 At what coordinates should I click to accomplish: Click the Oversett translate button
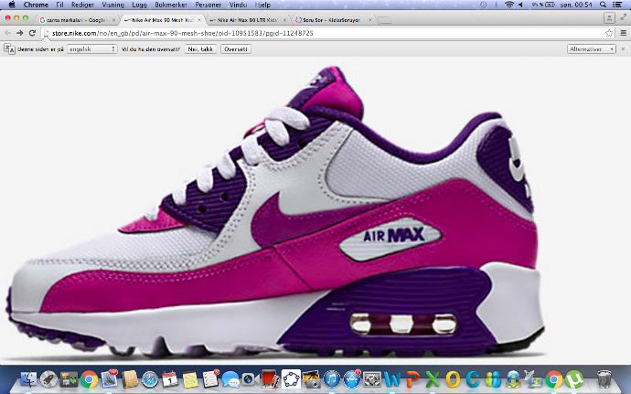[x=236, y=49]
